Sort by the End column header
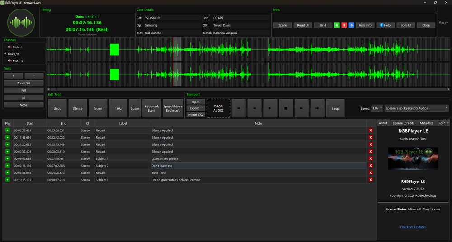The width and height of the screenshot is (452, 242). 63,123
